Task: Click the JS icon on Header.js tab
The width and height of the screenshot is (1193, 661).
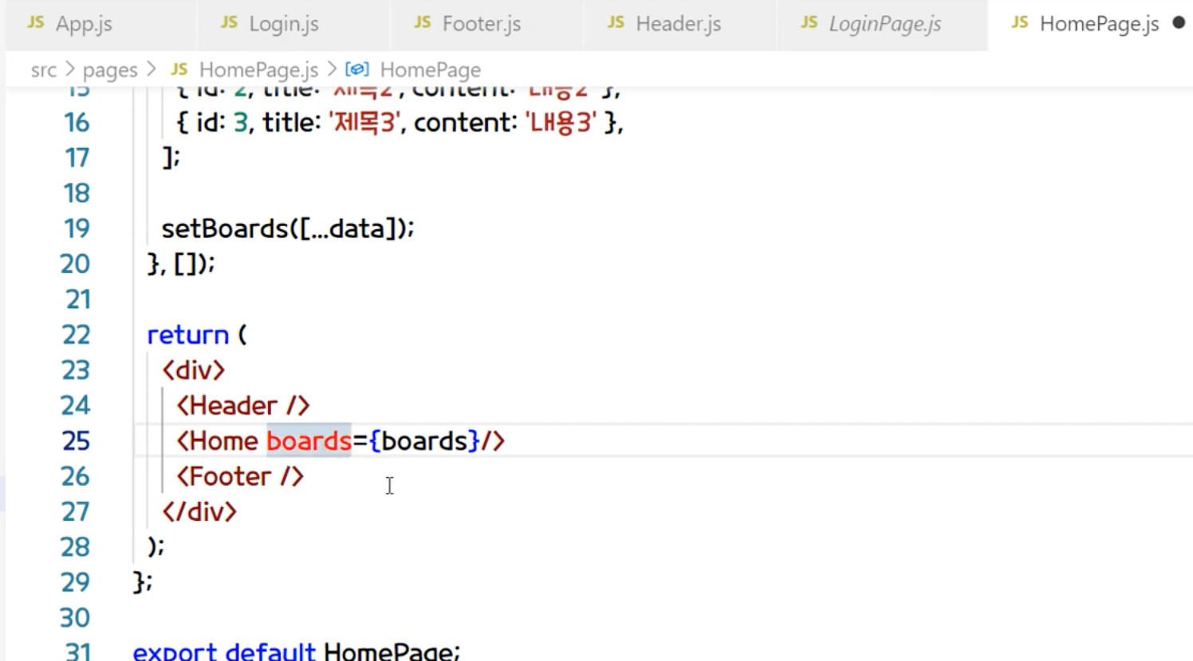Action: coord(616,22)
